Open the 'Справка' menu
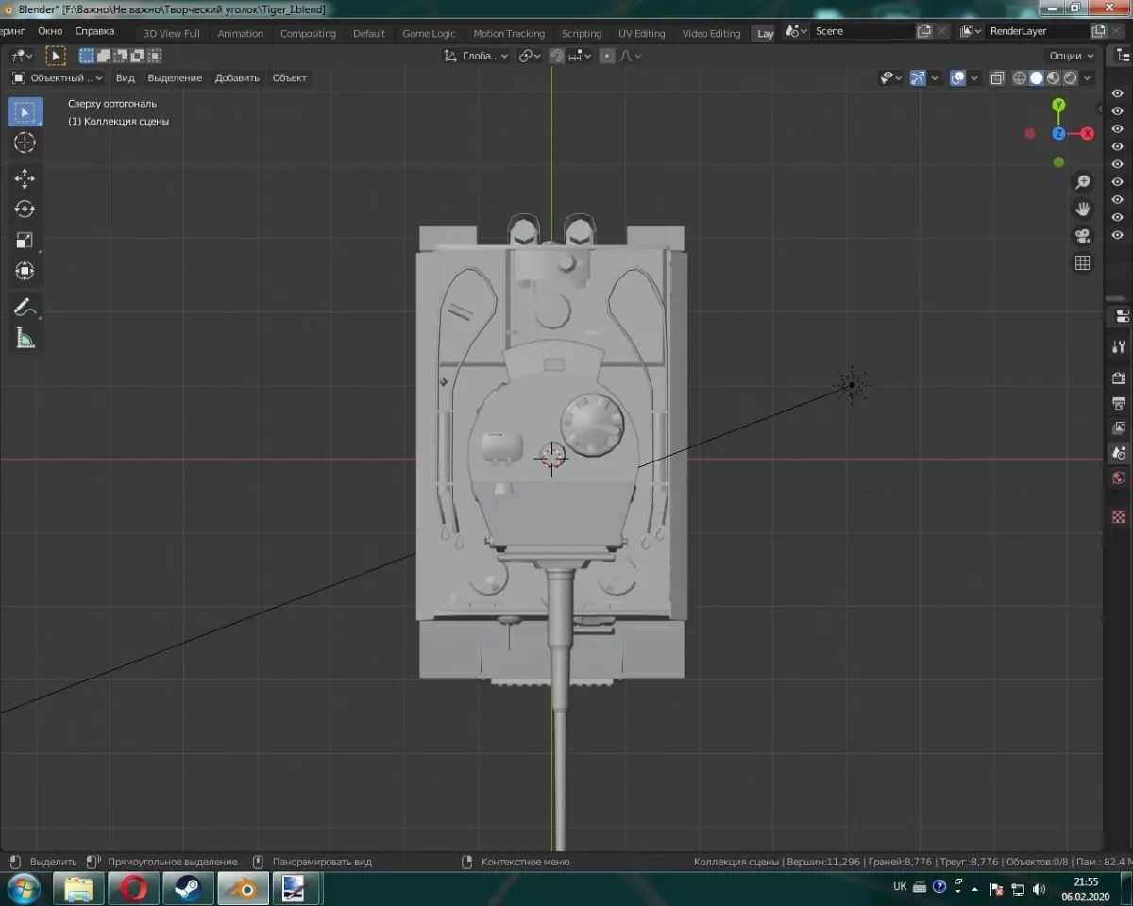This screenshot has width=1133, height=906. tap(94, 31)
